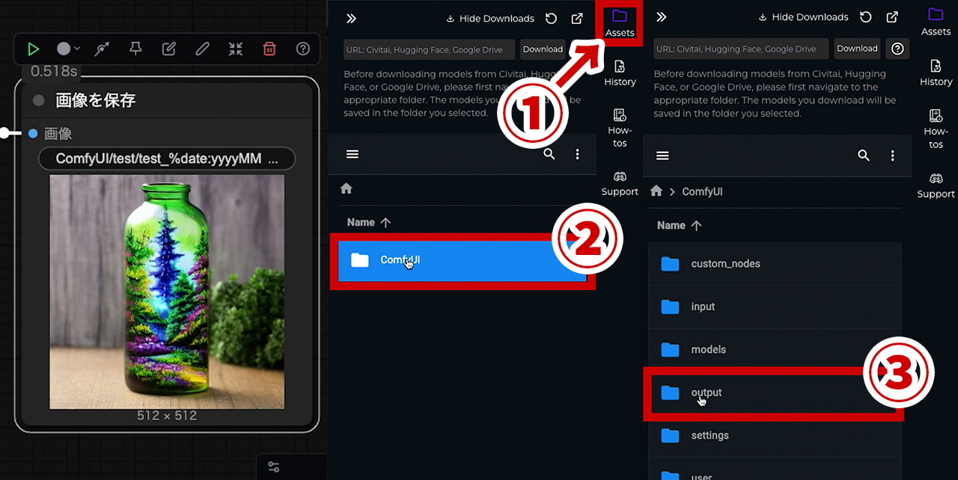Open the node color dropdown chevron
Image resolution: width=958 pixels, height=480 pixels.
[x=77, y=49]
